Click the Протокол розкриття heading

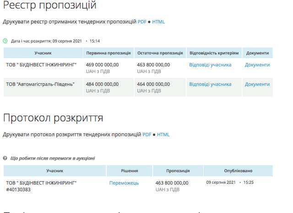tap(53, 117)
